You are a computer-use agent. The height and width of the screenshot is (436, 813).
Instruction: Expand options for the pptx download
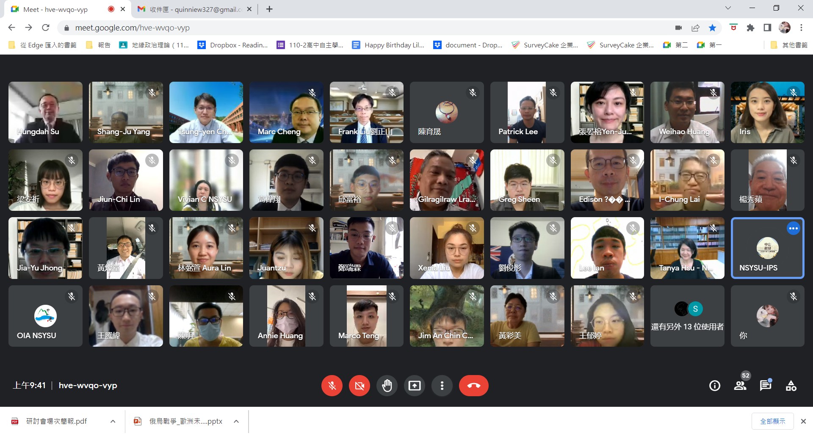(236, 421)
